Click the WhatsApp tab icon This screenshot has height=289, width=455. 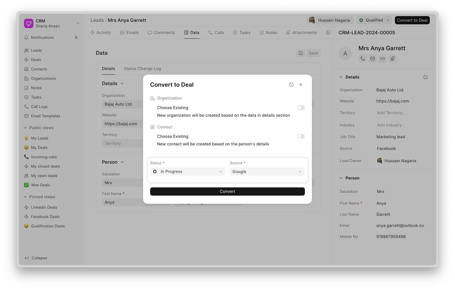(328, 33)
